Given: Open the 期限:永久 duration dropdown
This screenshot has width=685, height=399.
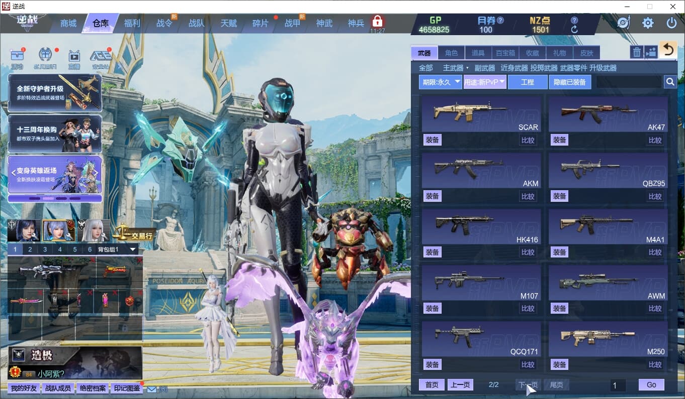Looking at the screenshot, I should click(440, 82).
